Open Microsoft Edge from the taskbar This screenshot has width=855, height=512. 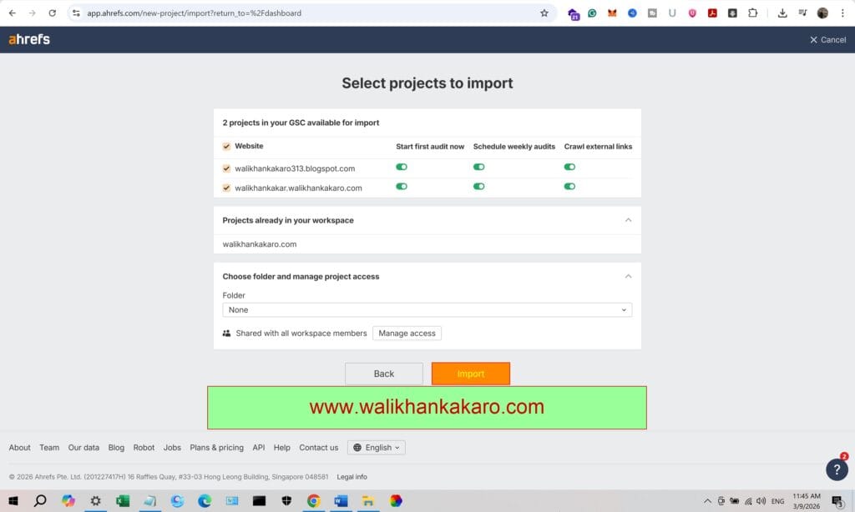click(205, 500)
